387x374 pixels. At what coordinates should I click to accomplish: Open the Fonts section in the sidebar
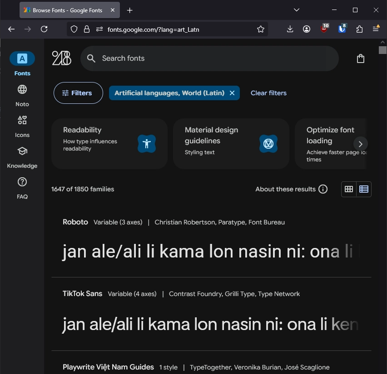click(x=22, y=63)
